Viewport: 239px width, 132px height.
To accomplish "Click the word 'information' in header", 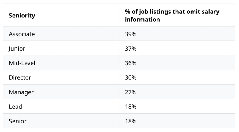I will [x=142, y=20].
